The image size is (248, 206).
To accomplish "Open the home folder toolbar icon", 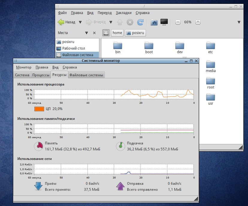I will [x=154, y=22].
